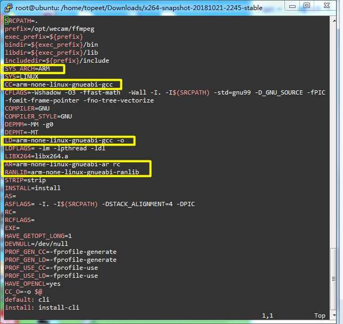Screen dimensions: 343x324
Task: Click the SYS=LINUX line
Action: [x=22, y=76]
